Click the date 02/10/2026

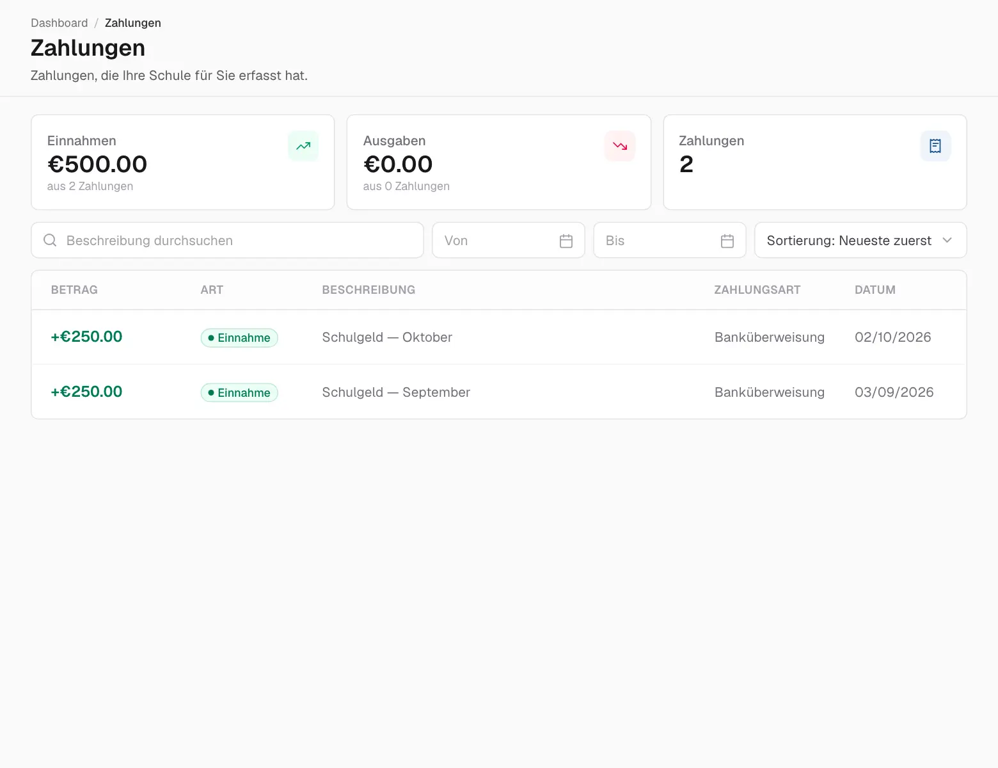(893, 337)
